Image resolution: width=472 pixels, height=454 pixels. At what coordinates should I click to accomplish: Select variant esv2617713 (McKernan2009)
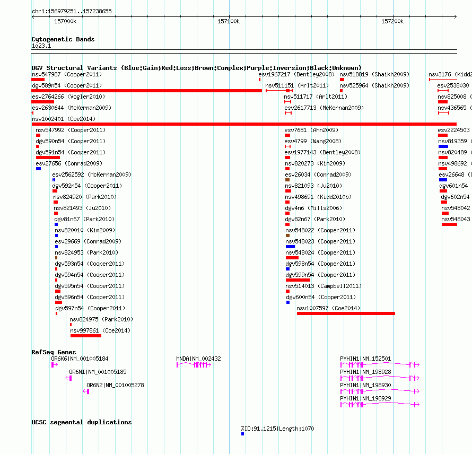click(324, 108)
